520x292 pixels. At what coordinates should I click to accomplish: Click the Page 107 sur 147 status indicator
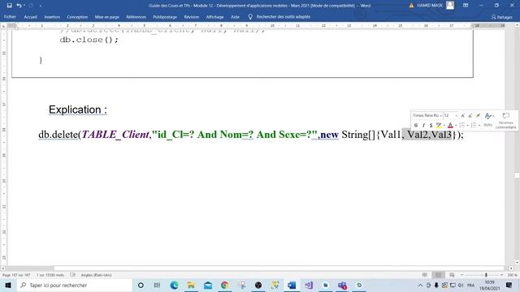[x=16, y=275]
